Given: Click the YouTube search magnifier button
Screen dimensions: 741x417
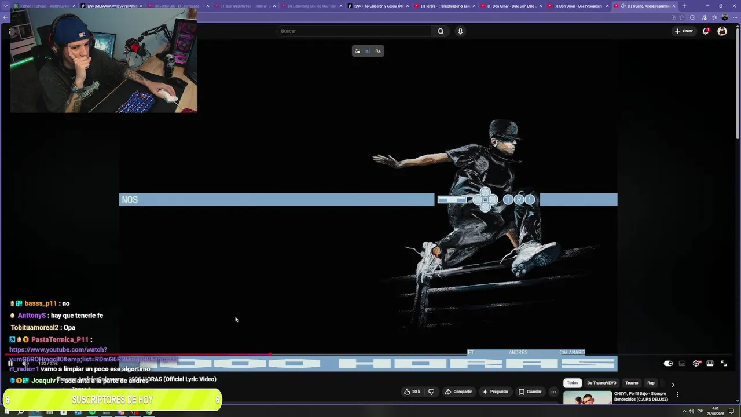Looking at the screenshot, I should click(441, 31).
